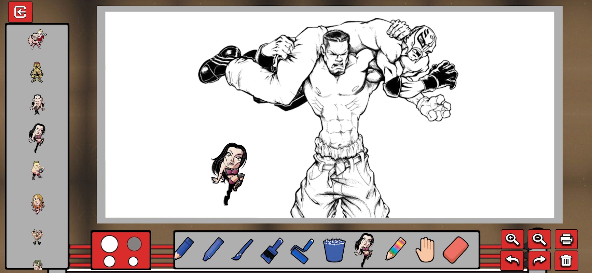Screen dimensions: 592x273
Task: Pick the black-haired female wrestler sticker in sidebar
Action: [37, 138]
